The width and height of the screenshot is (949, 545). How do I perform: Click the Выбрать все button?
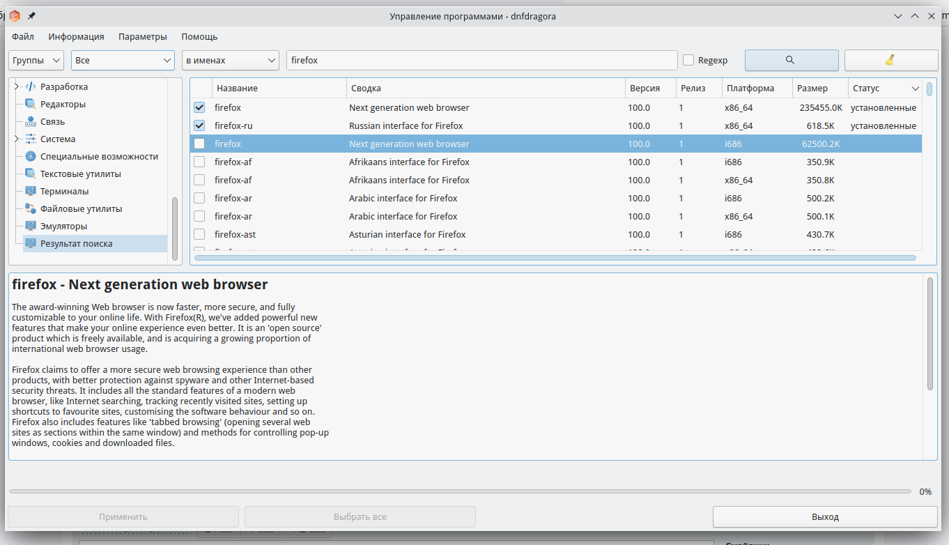(360, 517)
